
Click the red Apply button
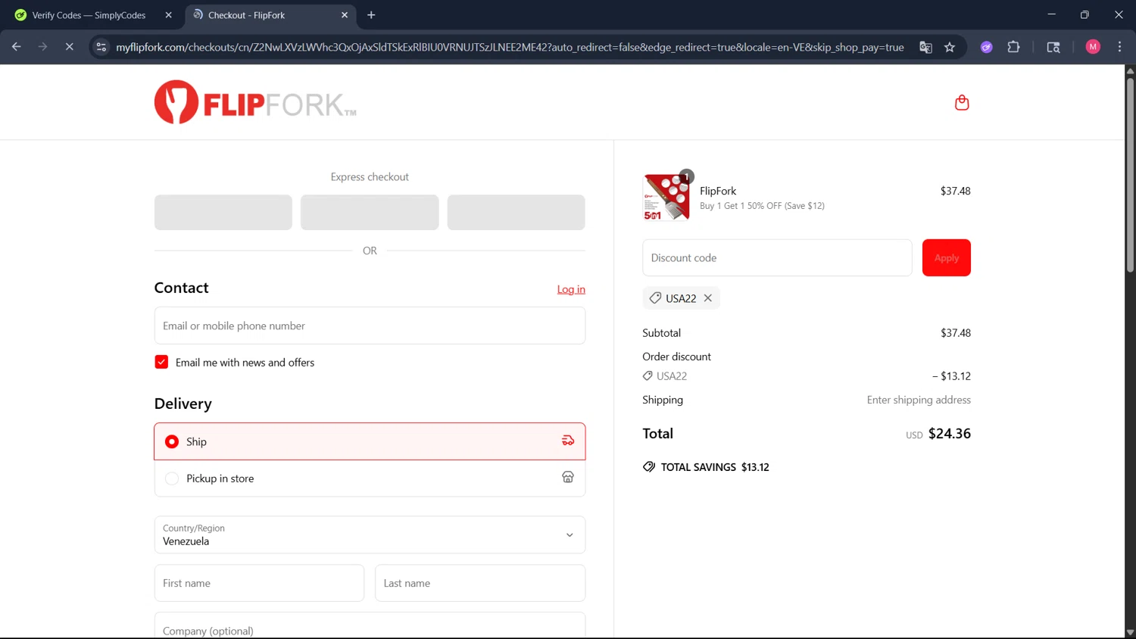pos(947,258)
